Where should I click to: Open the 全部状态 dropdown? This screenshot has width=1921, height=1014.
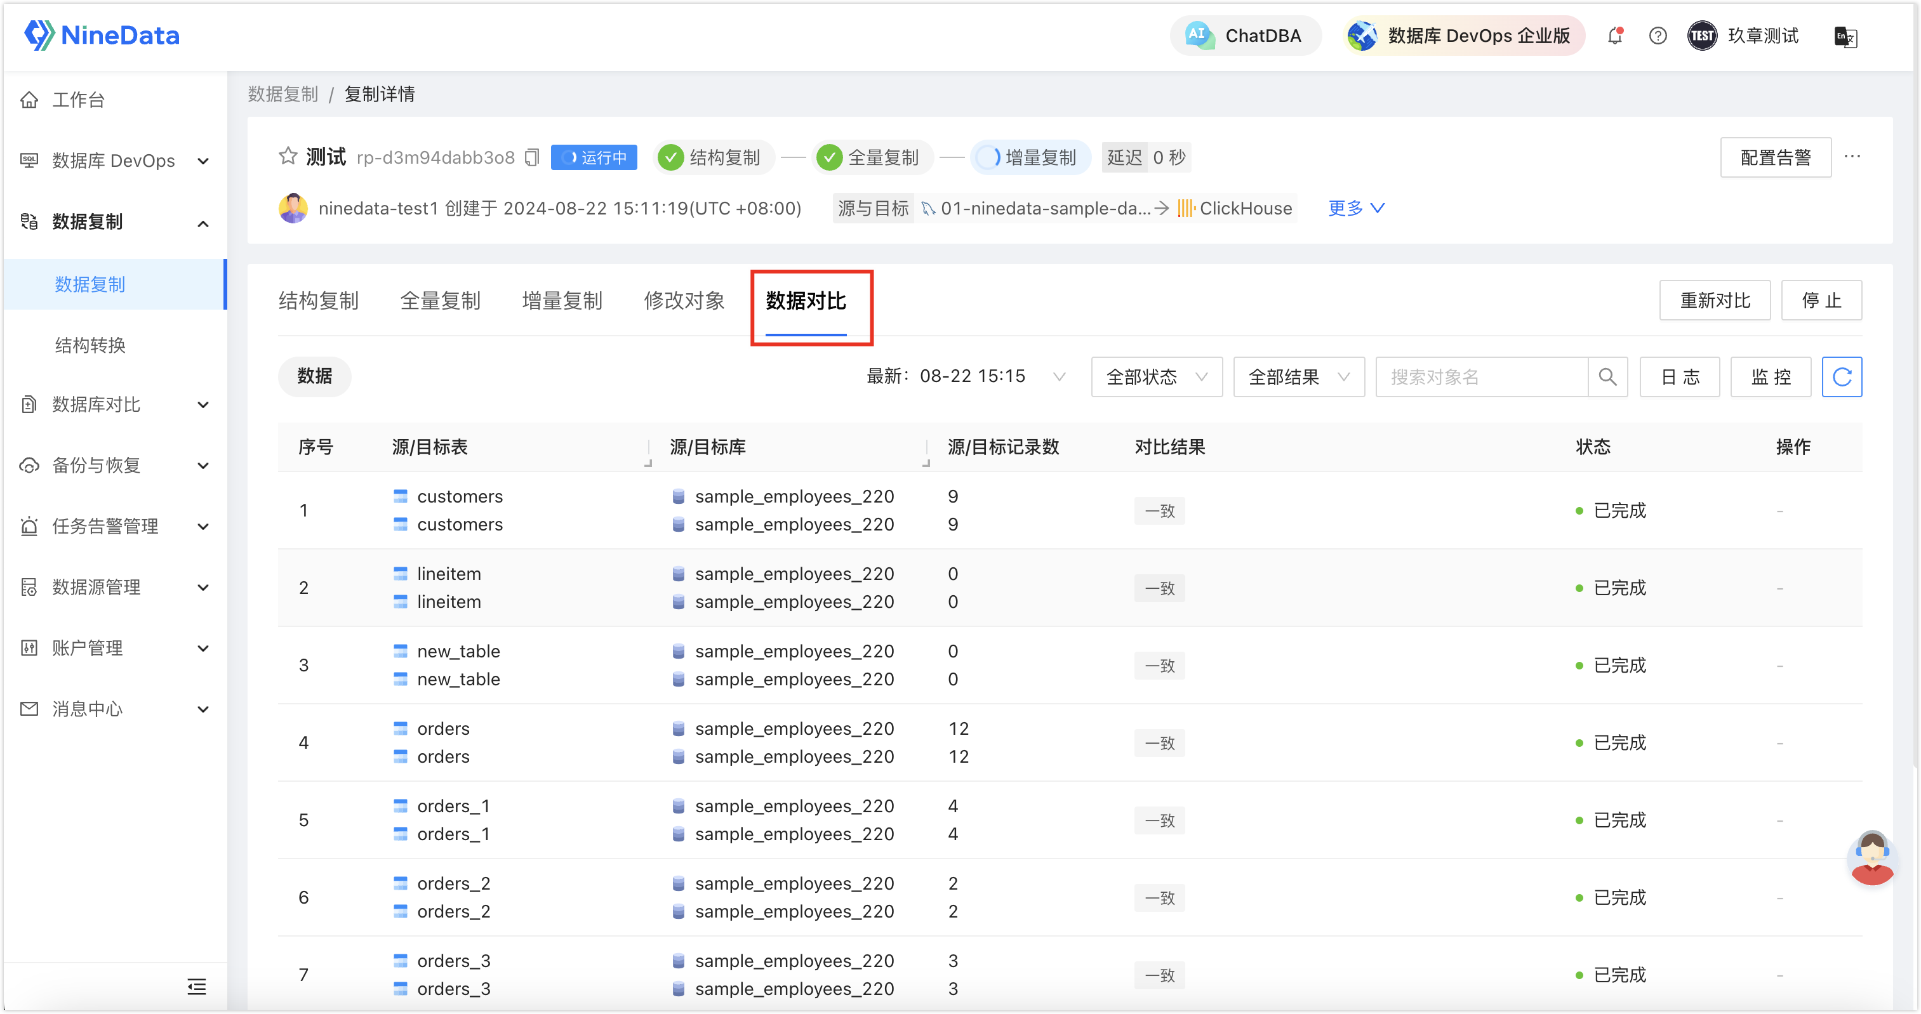click(x=1156, y=376)
